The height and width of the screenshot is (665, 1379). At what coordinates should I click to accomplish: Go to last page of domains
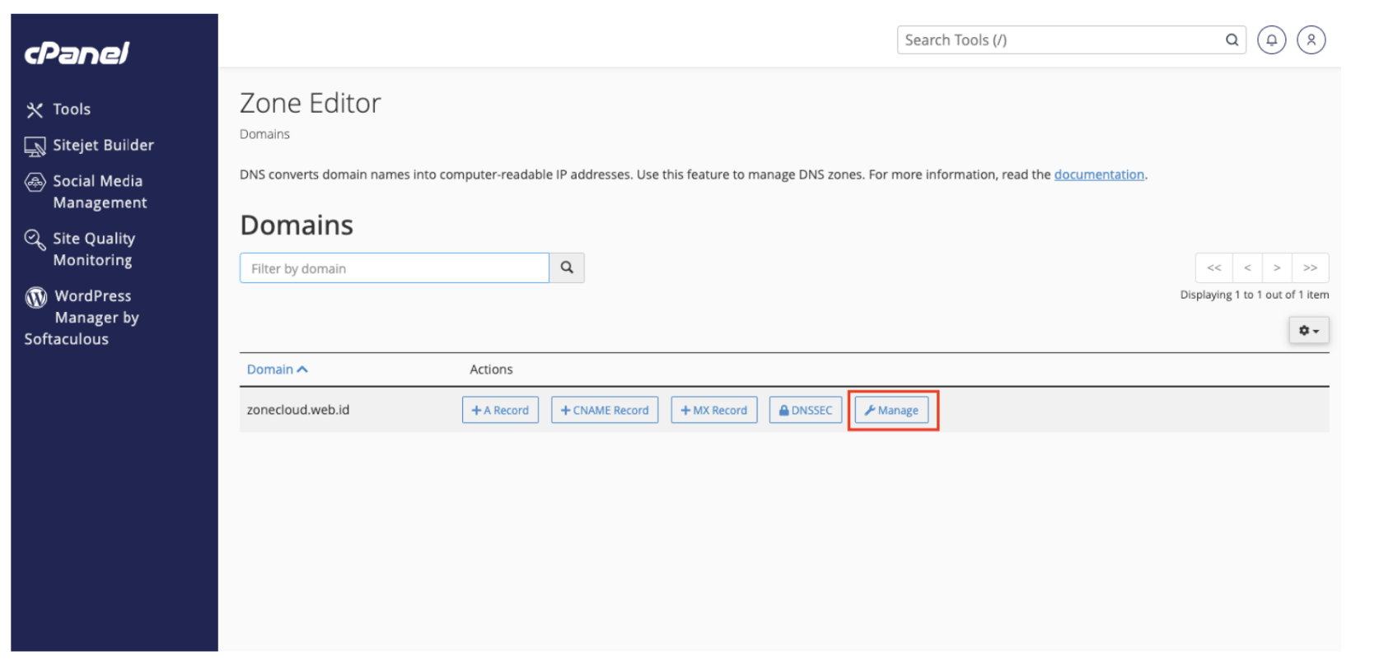click(x=1311, y=268)
